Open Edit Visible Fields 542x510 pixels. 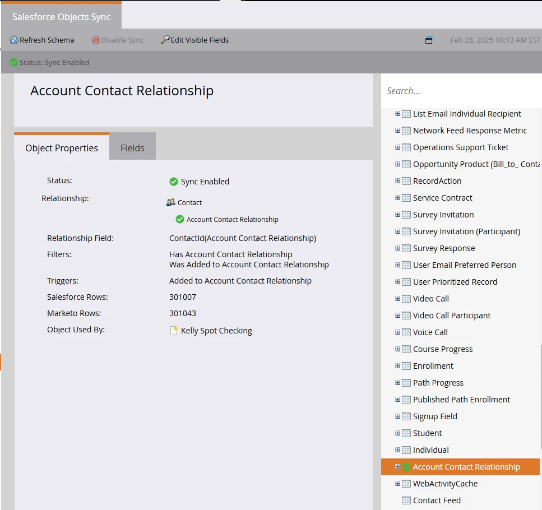(194, 40)
